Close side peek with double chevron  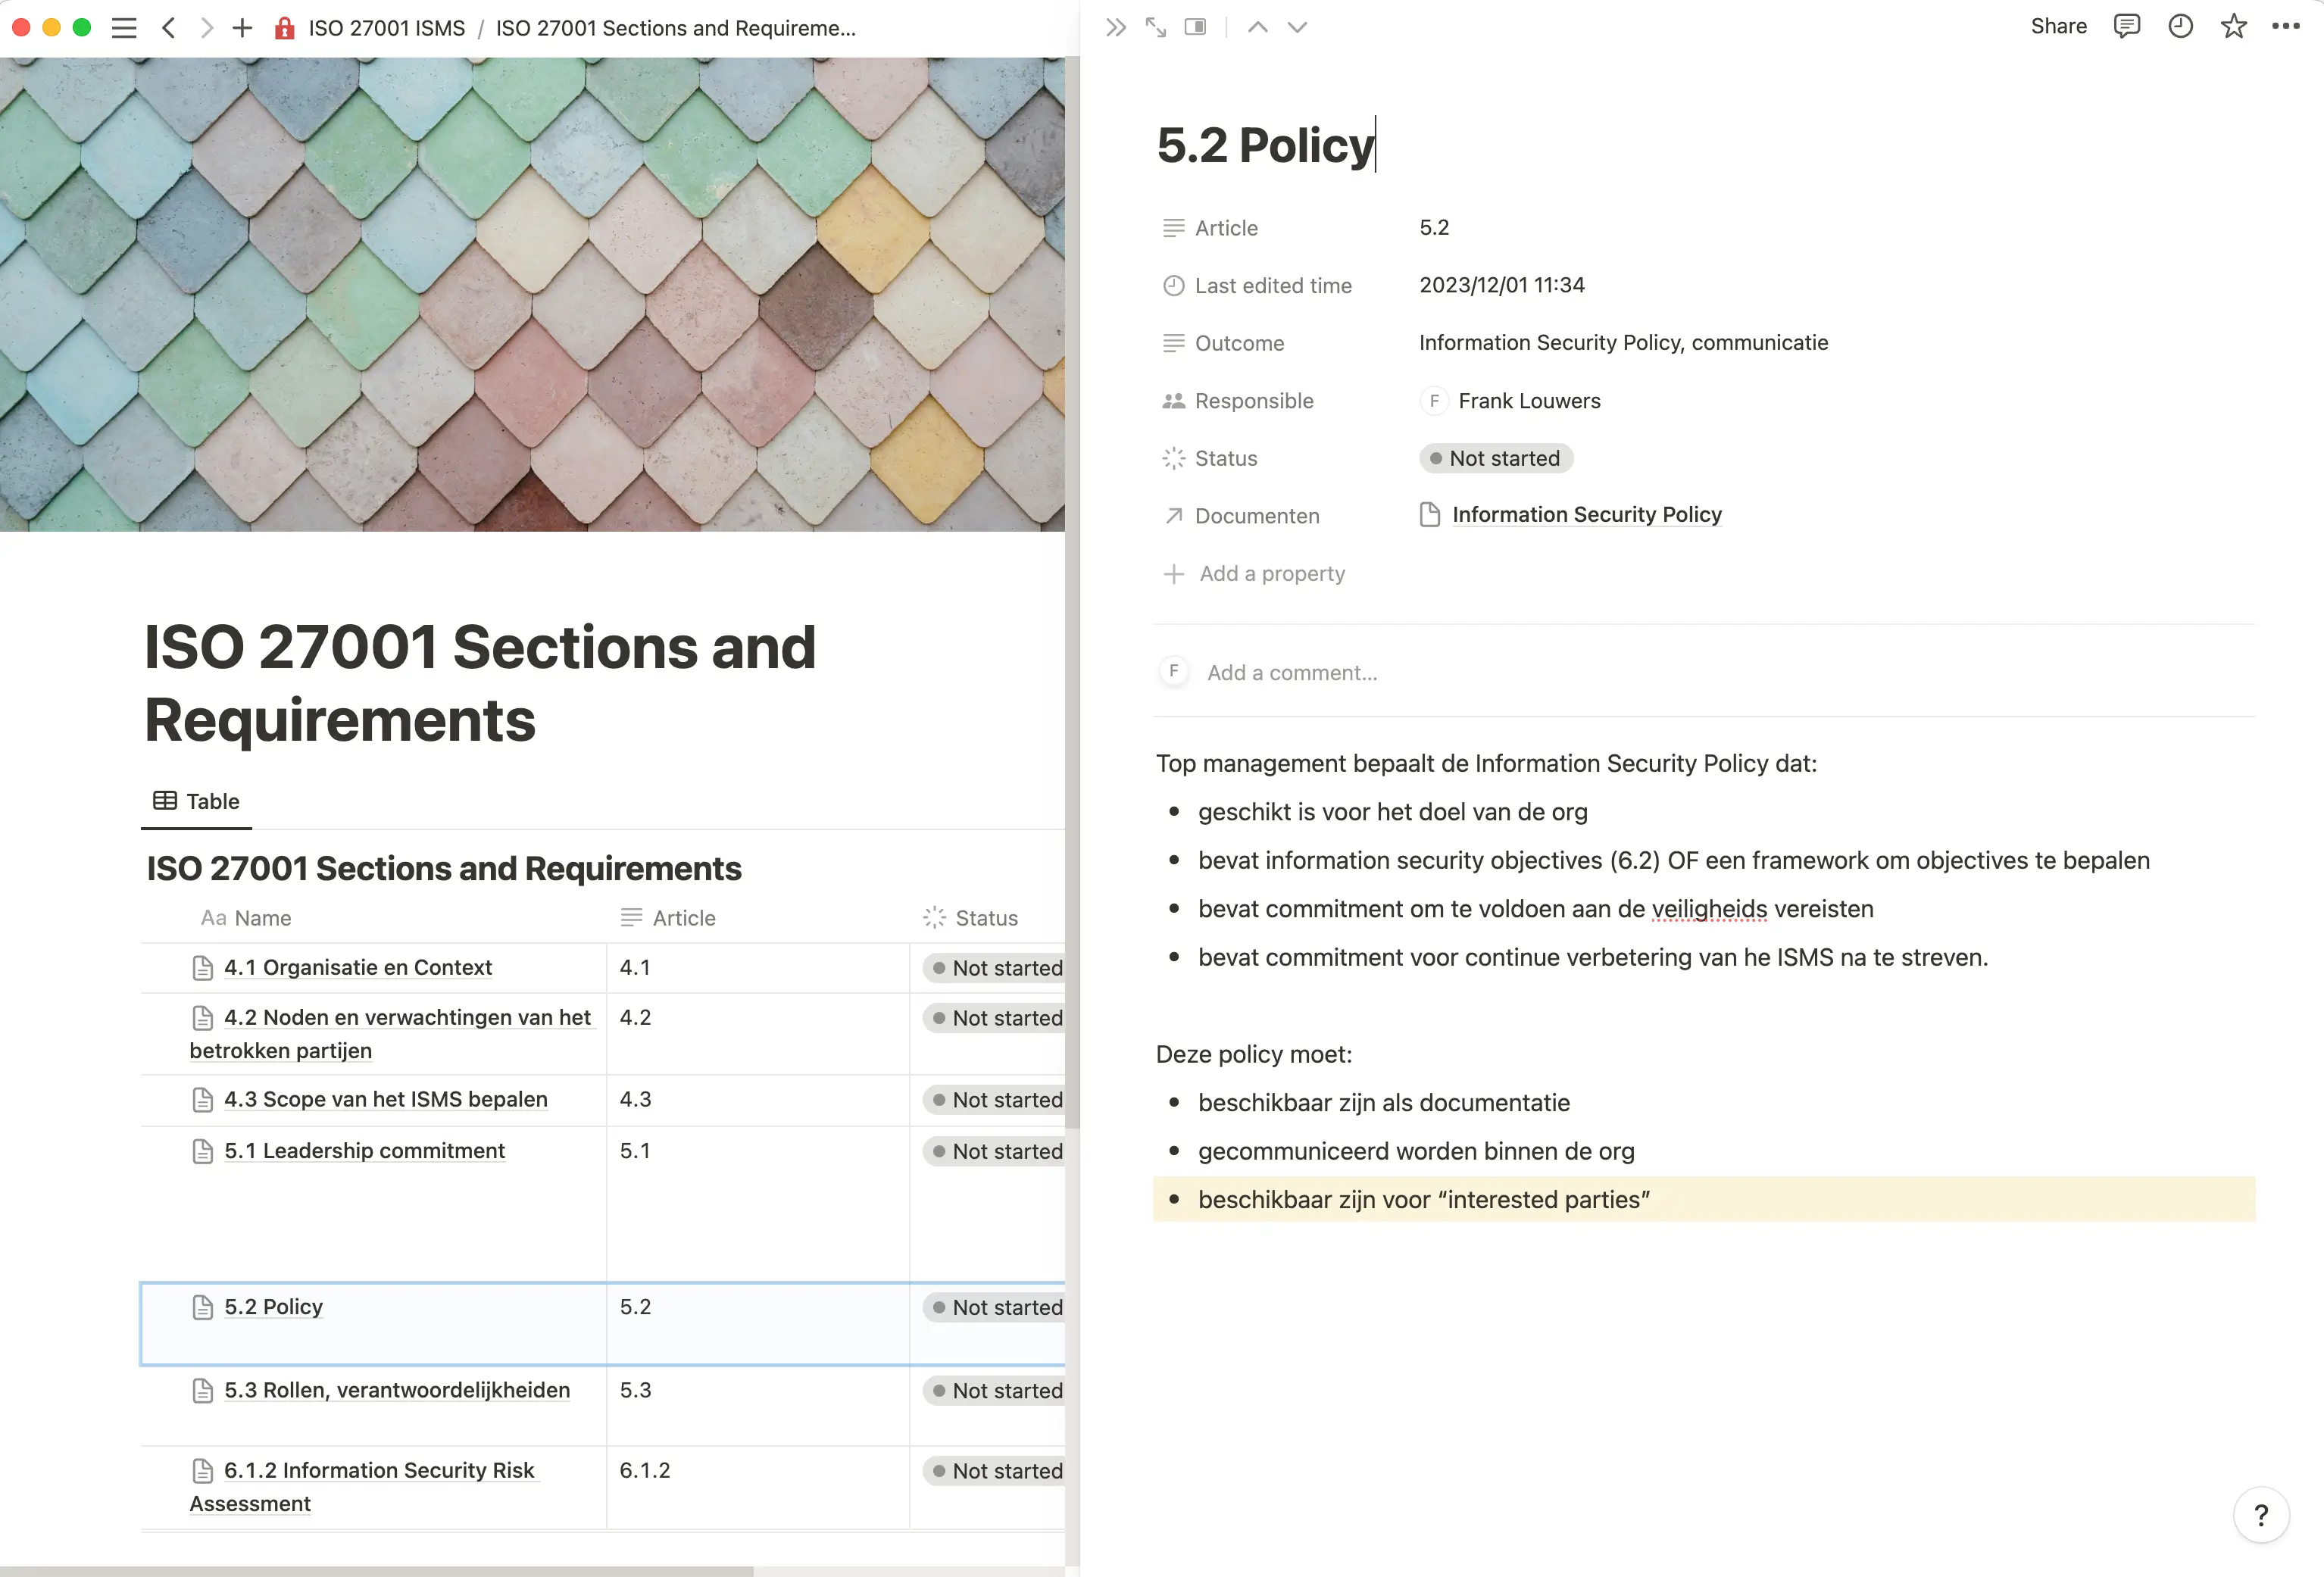[x=1116, y=27]
